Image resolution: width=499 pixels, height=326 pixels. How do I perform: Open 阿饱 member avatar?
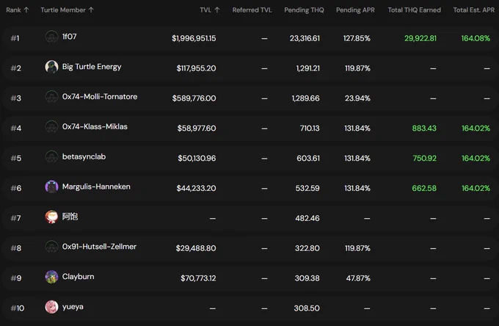point(51,217)
